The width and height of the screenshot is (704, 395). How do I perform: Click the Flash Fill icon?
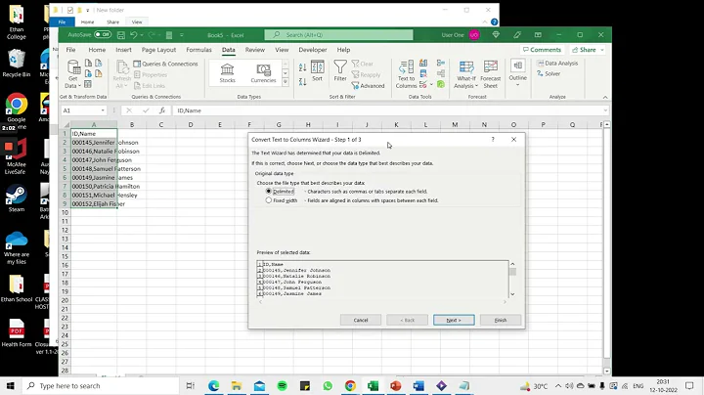coord(423,63)
